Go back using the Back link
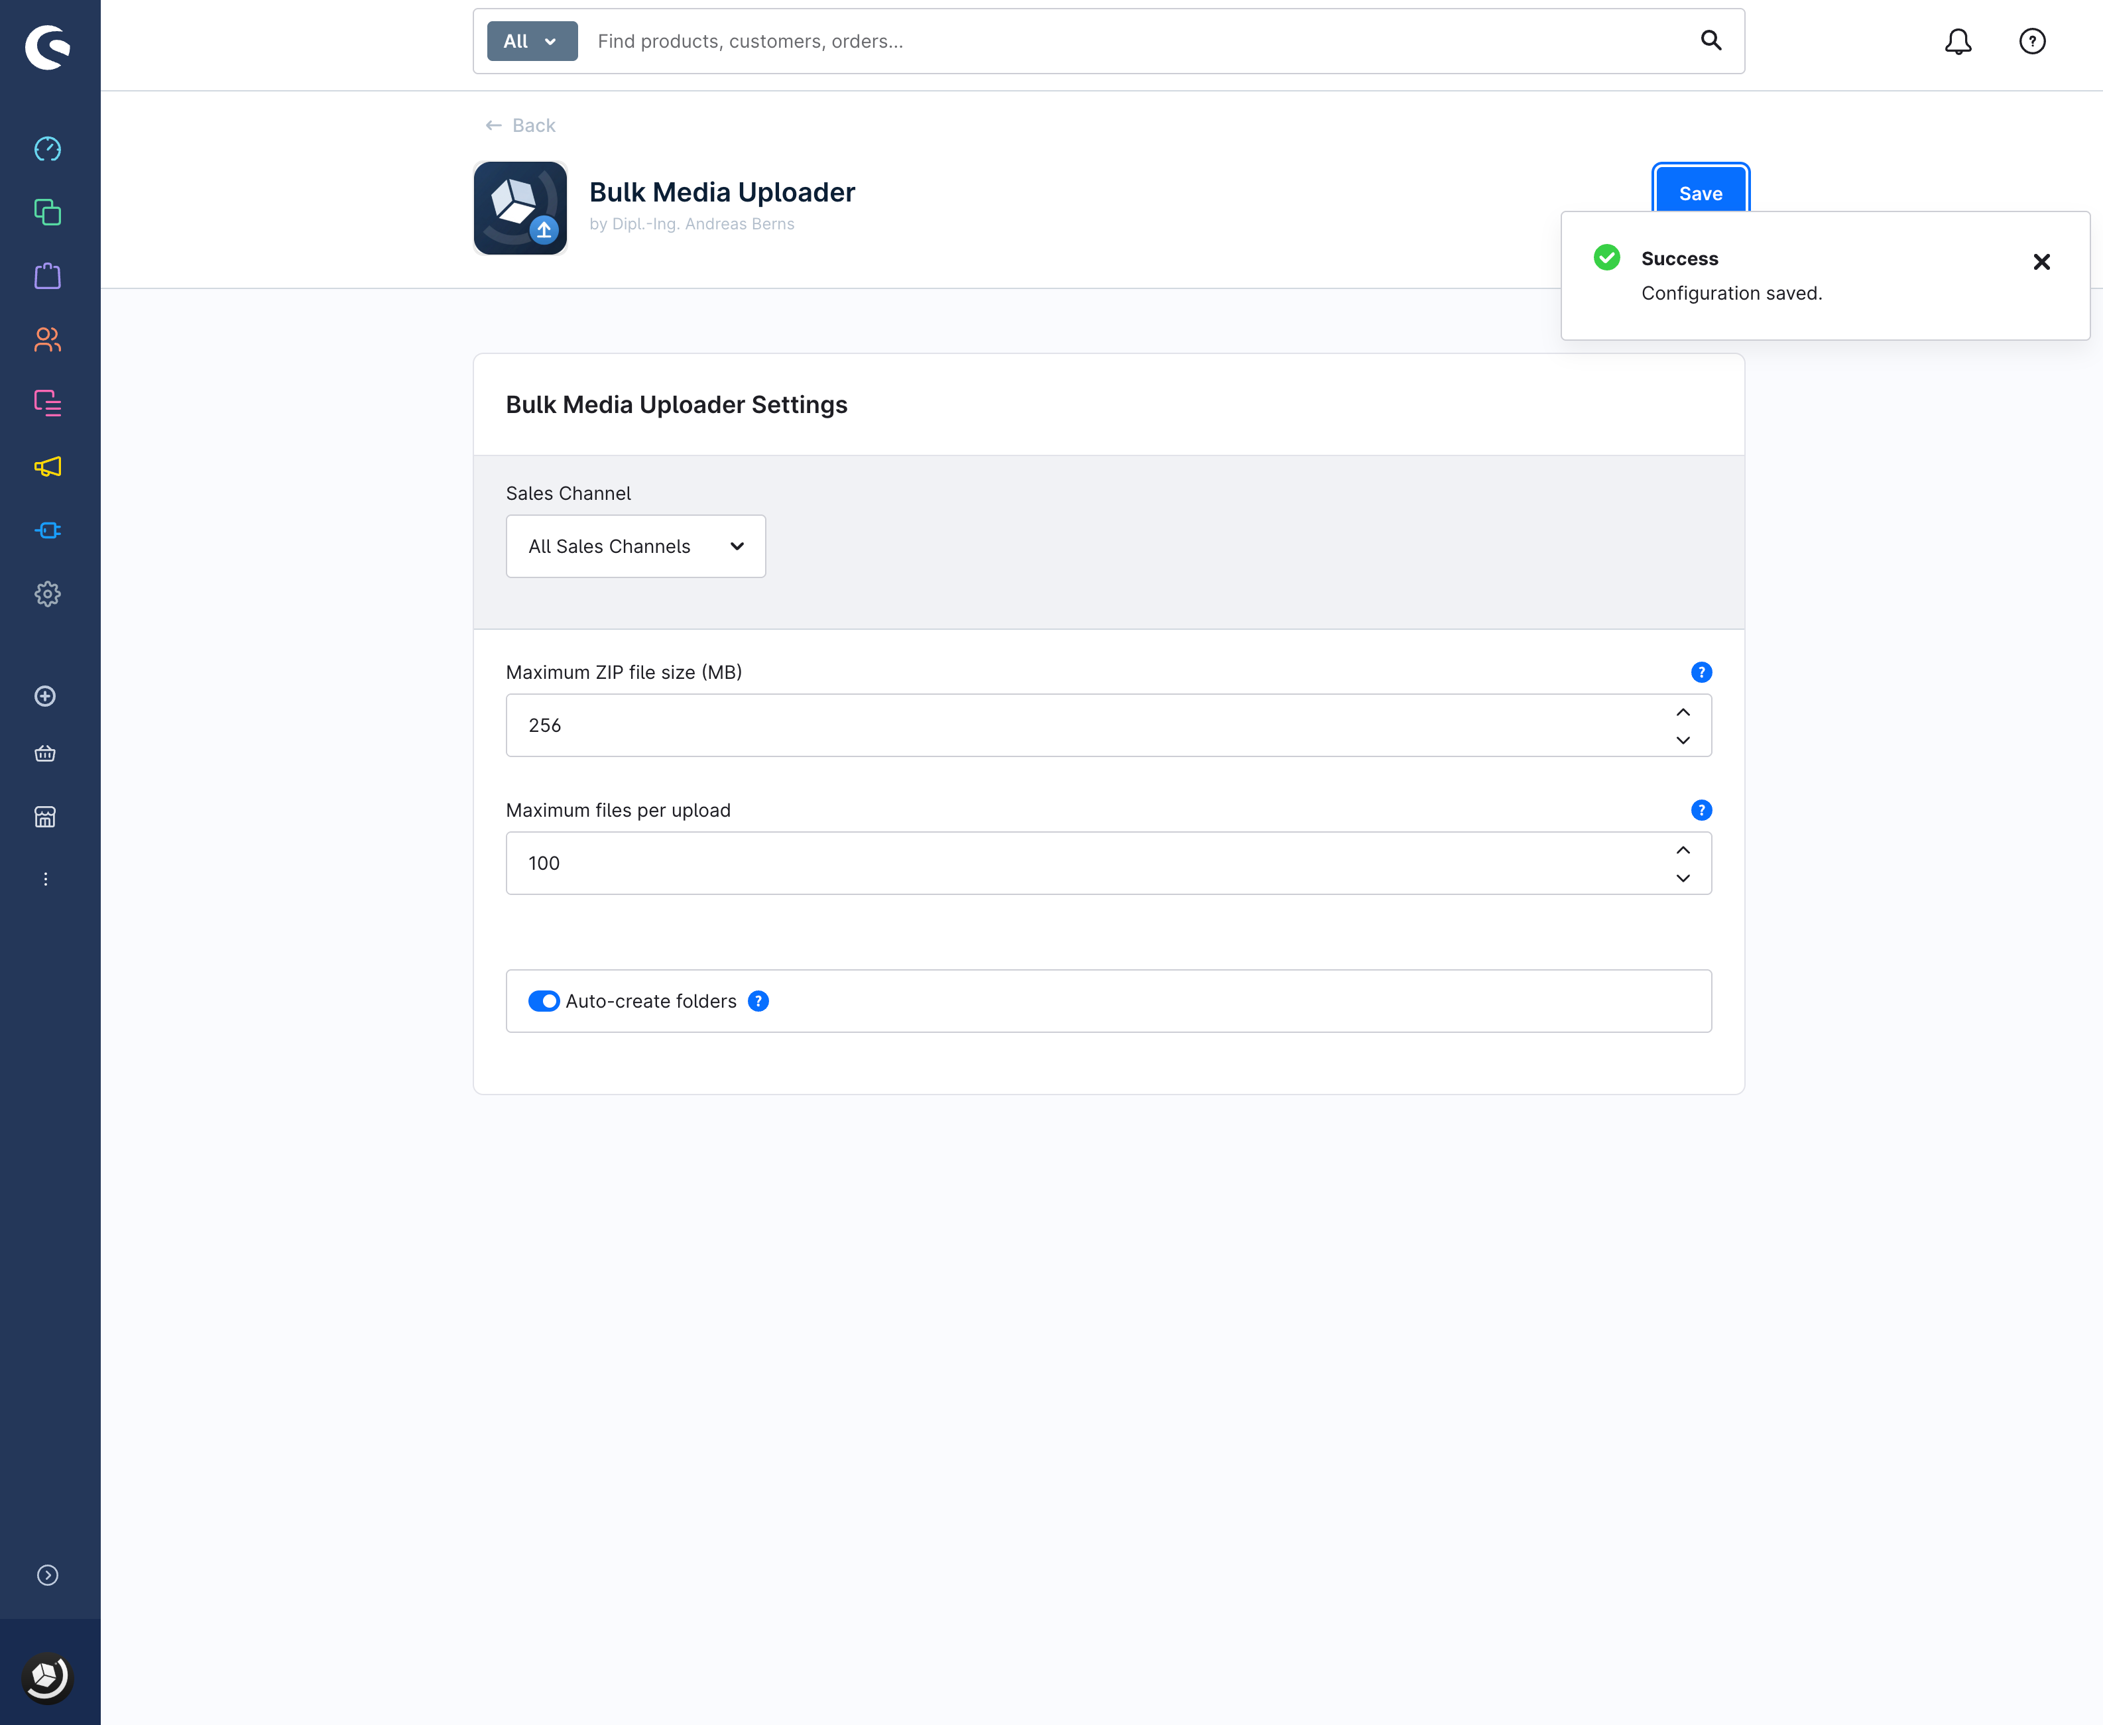Image resolution: width=2103 pixels, height=1725 pixels. coord(520,125)
